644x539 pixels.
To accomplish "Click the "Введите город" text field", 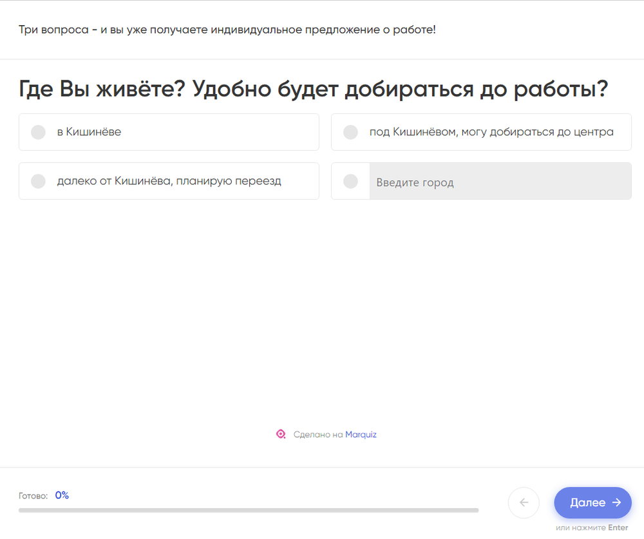I will pyautogui.click(x=500, y=182).
